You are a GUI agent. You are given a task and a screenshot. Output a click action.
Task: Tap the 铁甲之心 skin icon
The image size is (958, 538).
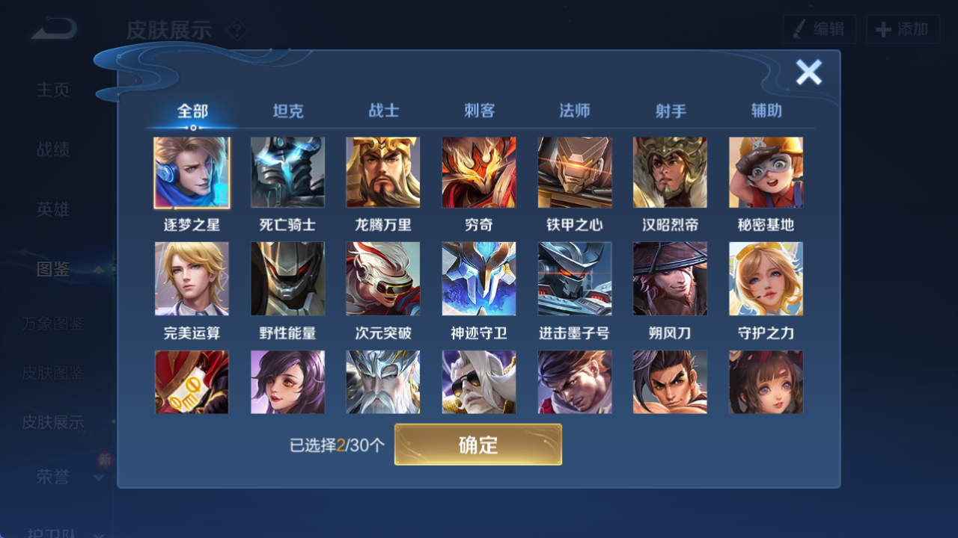click(575, 173)
